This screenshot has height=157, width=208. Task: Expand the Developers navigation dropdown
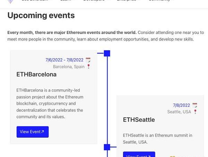[x=96, y=1]
